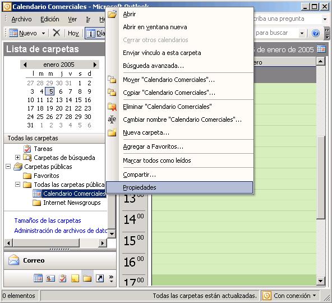Viewport: 332px width, 303px height.
Task: Open Shortcuts icon in bottom navigation bar
Action: pyautogui.click(x=100, y=278)
